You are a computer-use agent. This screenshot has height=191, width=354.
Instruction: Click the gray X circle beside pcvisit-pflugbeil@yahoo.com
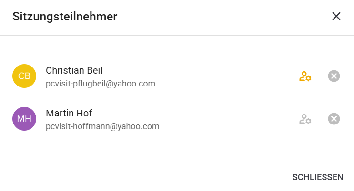[334, 76]
